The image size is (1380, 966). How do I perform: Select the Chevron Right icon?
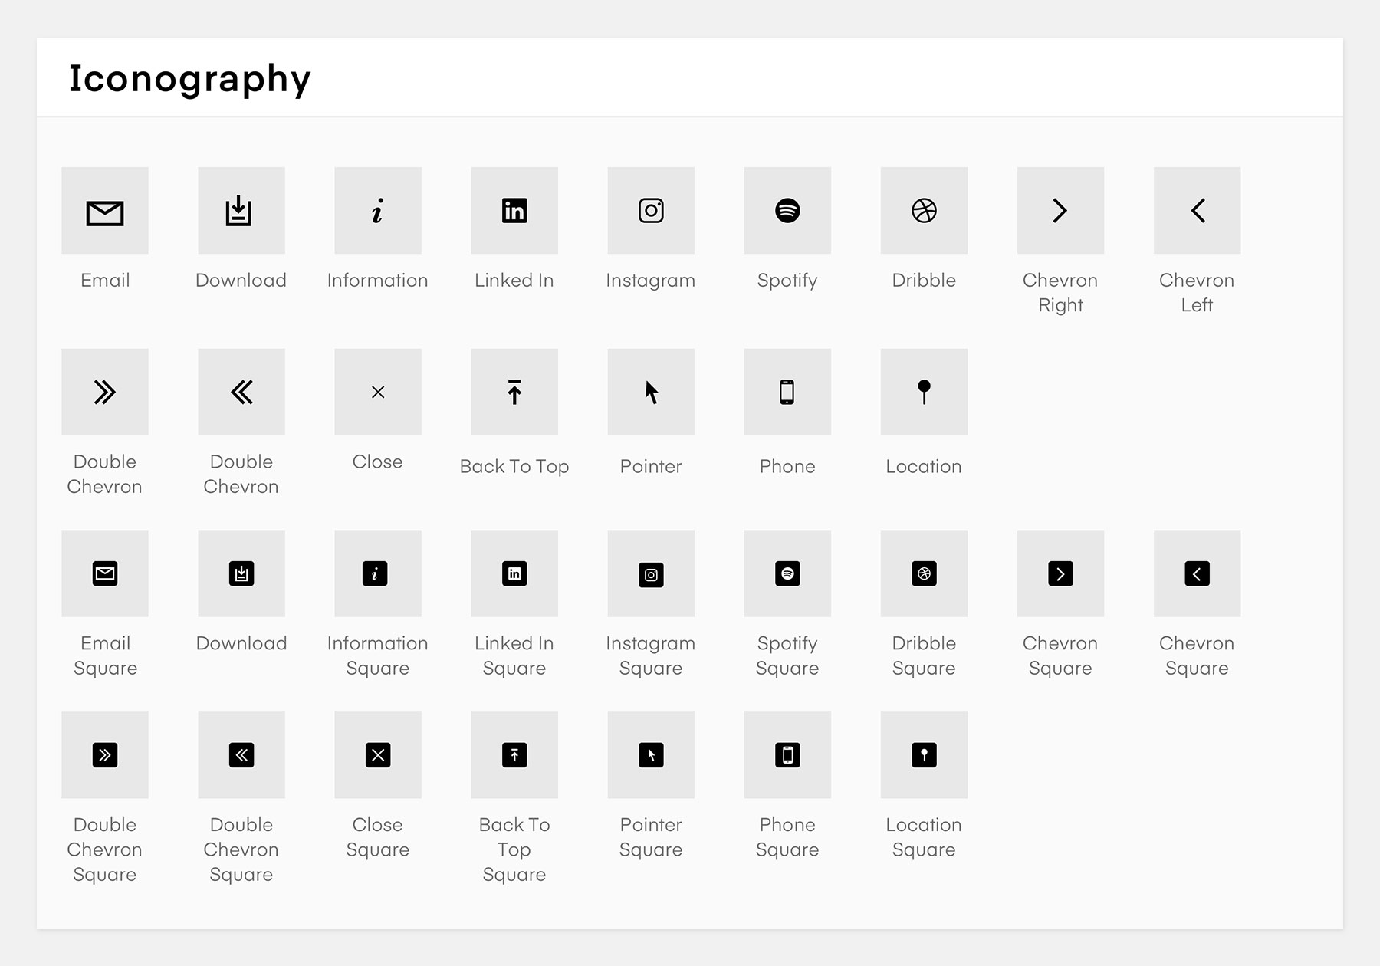1060,211
